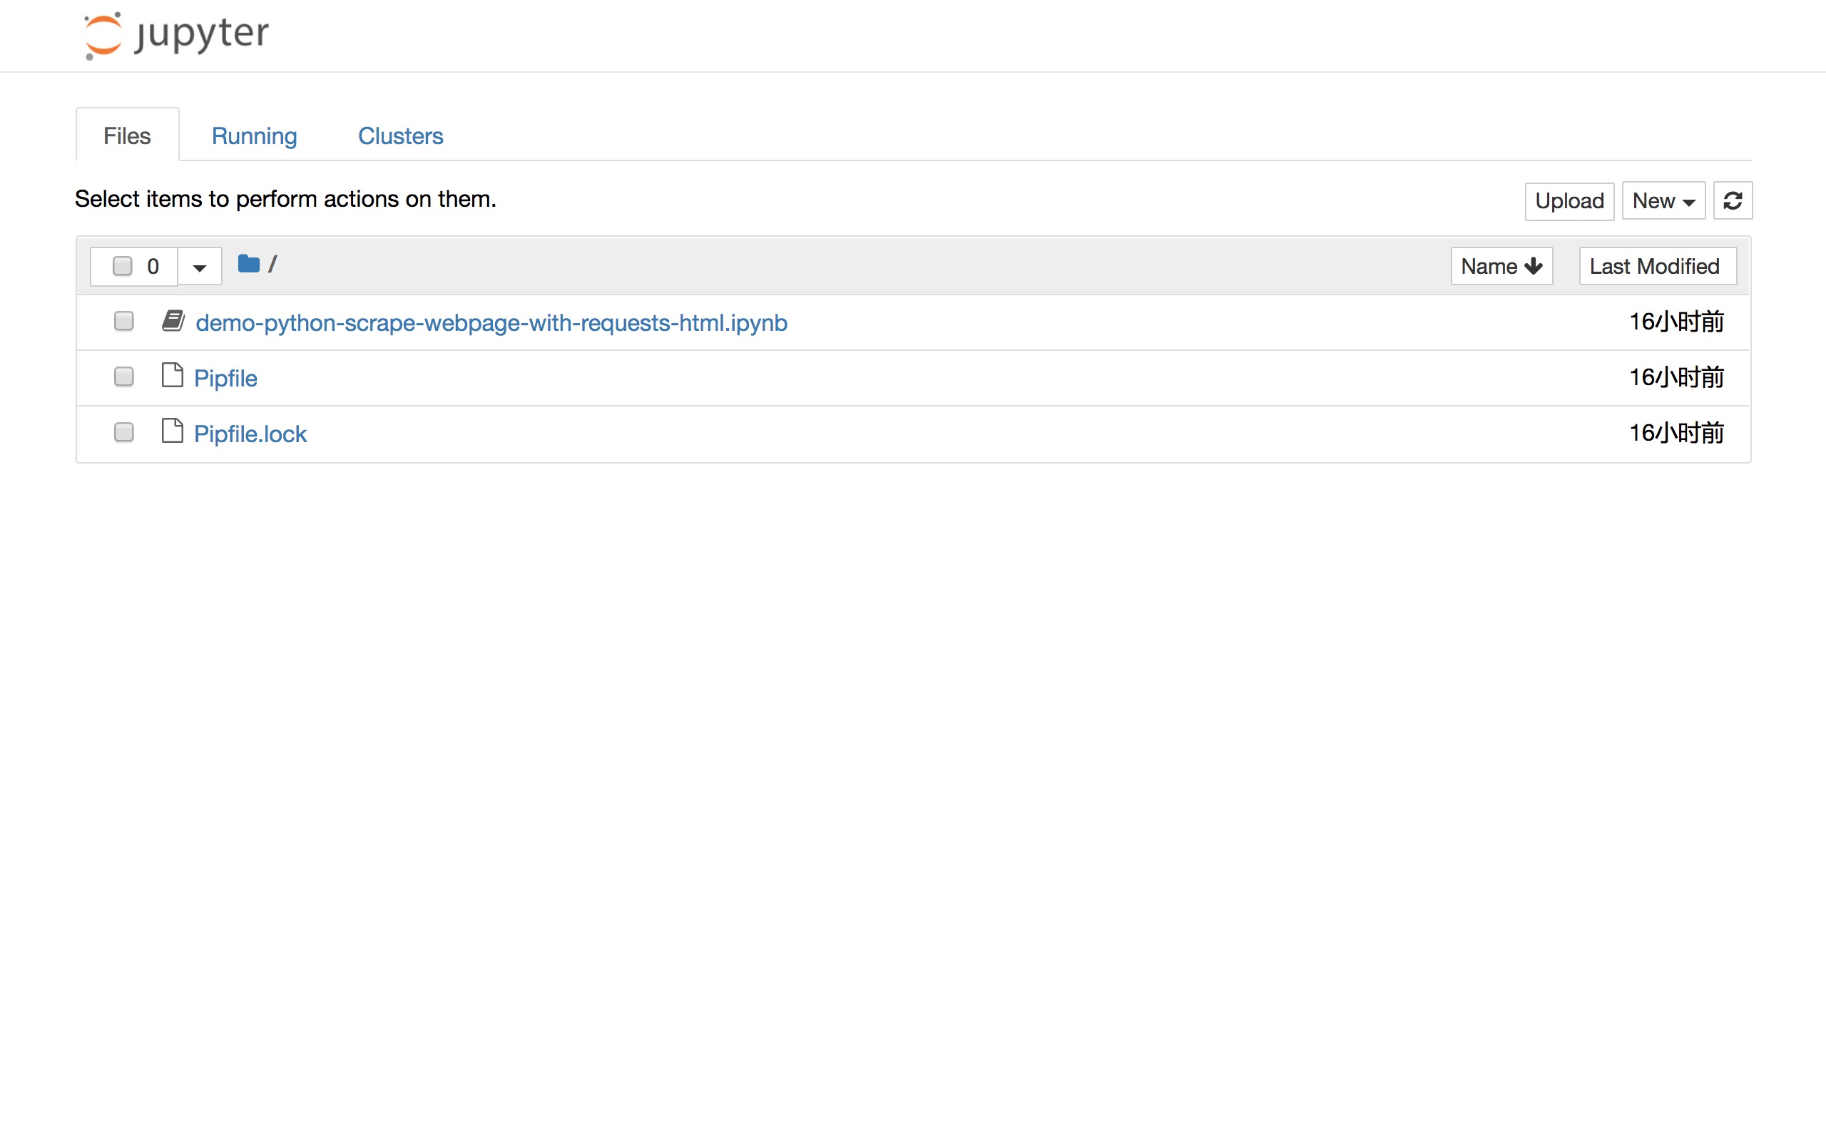Switch to the Running tab

(253, 135)
